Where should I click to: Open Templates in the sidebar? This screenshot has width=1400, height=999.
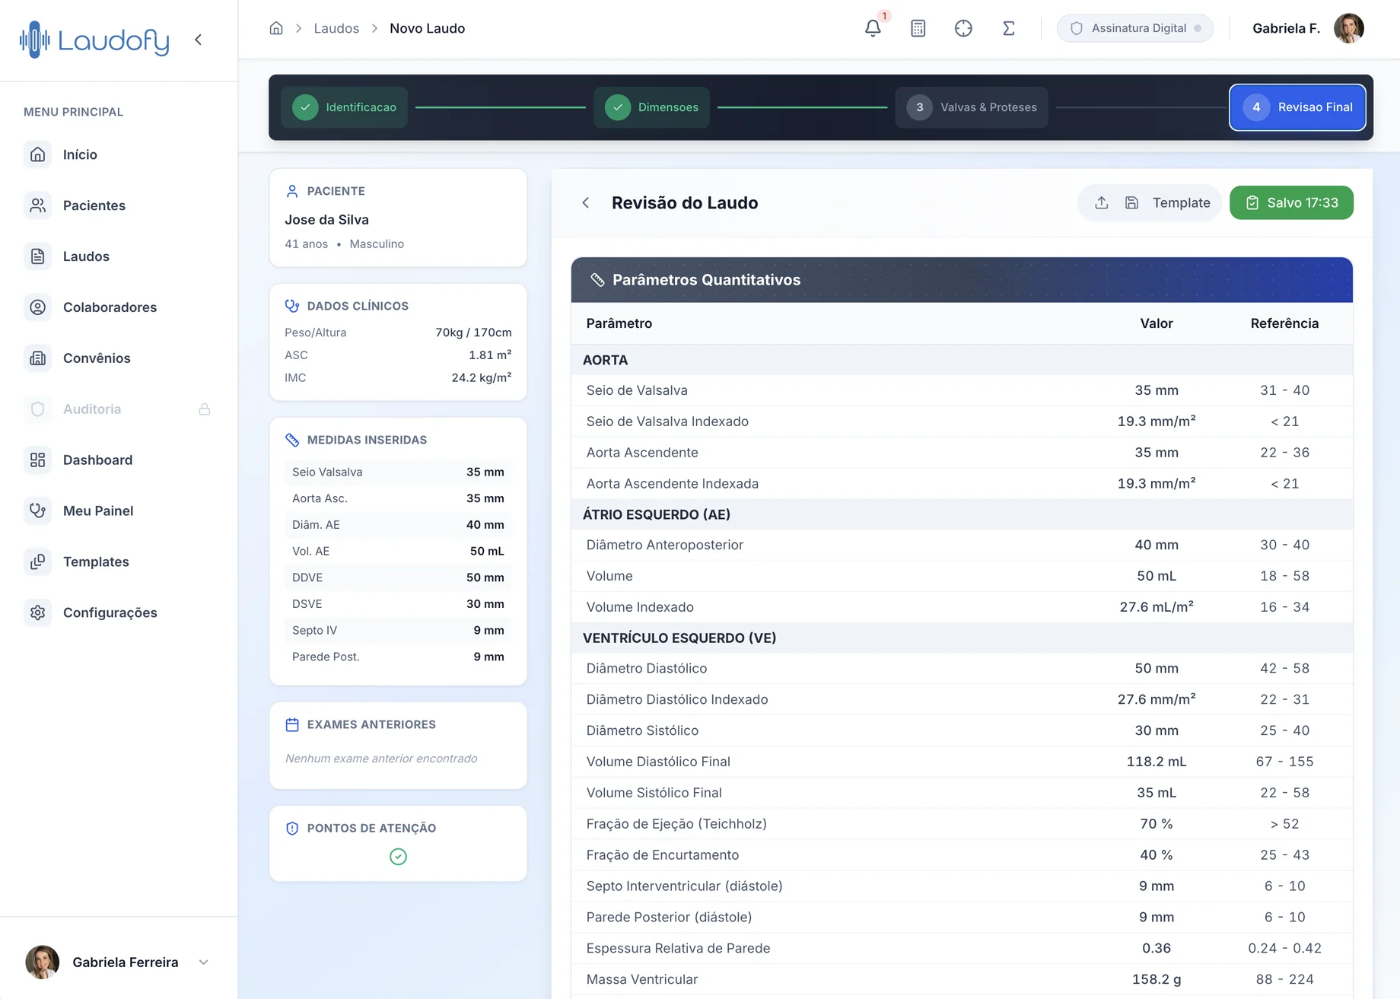pyautogui.click(x=118, y=562)
